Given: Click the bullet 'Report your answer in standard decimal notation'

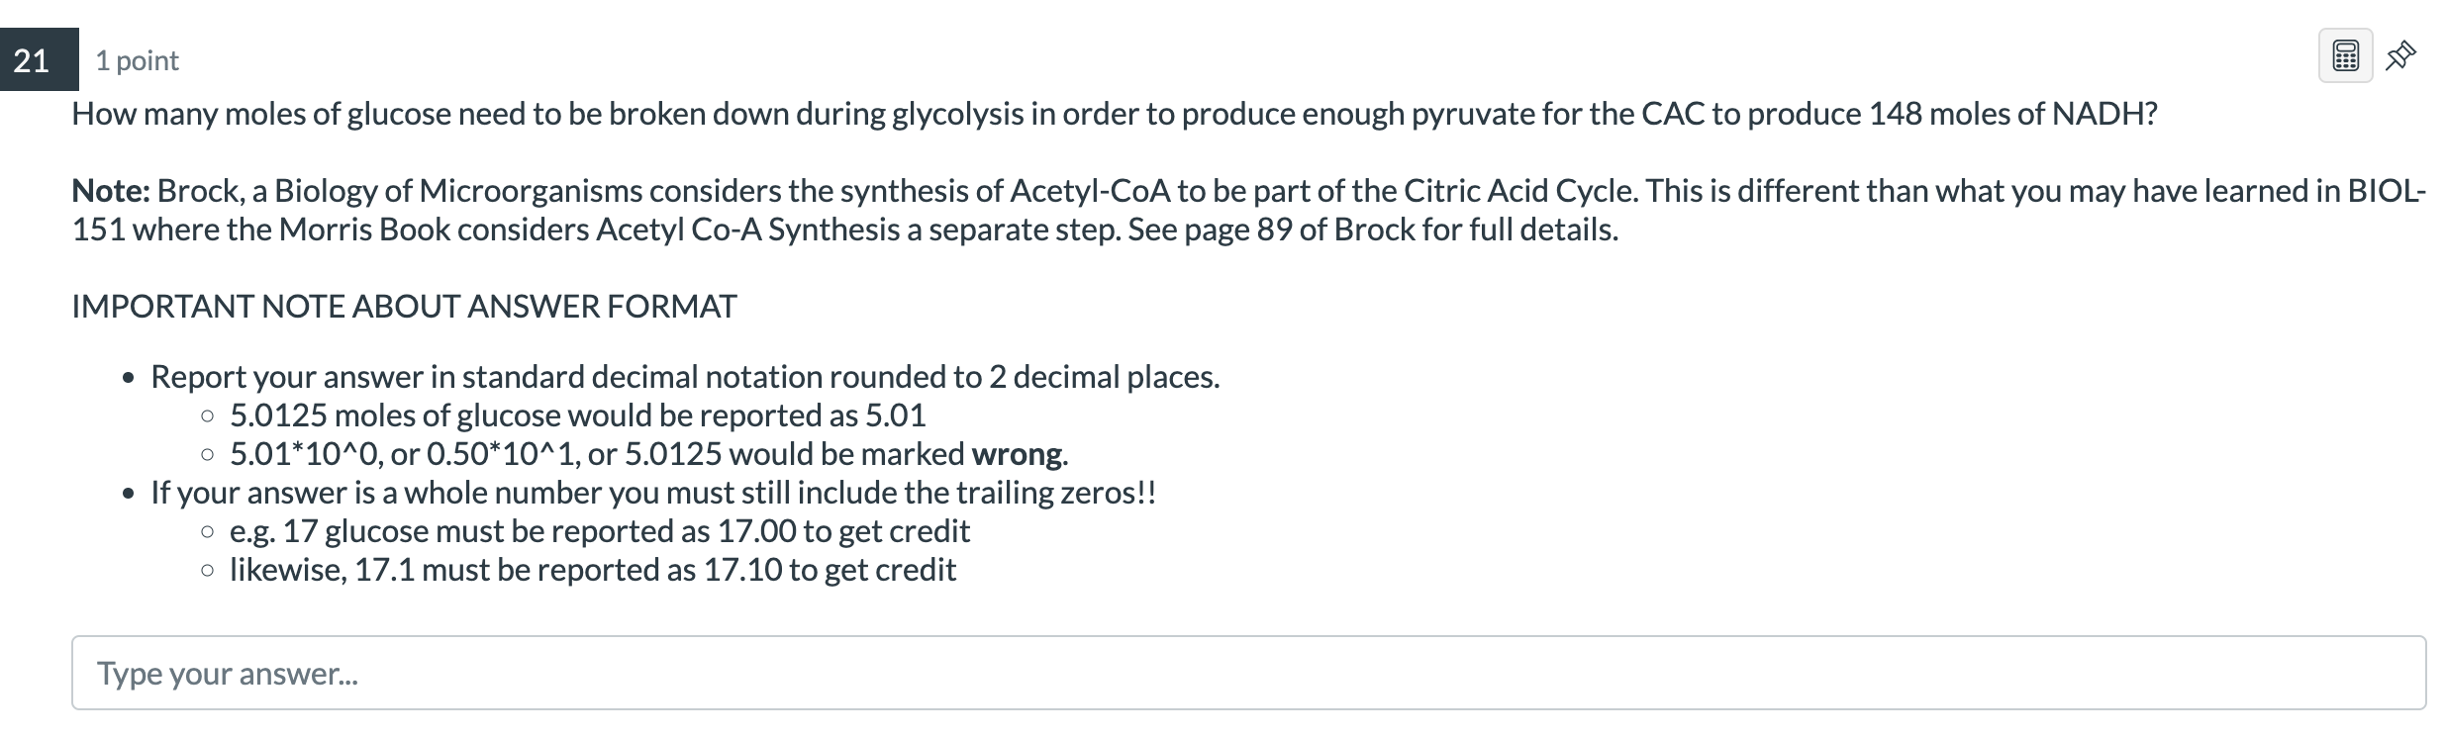Looking at the screenshot, I should click(x=685, y=377).
